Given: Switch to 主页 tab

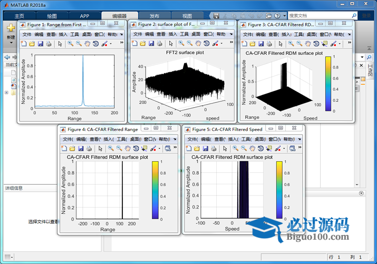Looking at the screenshot, I should click(x=19, y=16).
